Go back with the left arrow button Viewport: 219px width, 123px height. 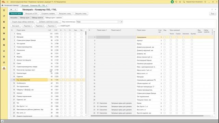pos(11,10)
